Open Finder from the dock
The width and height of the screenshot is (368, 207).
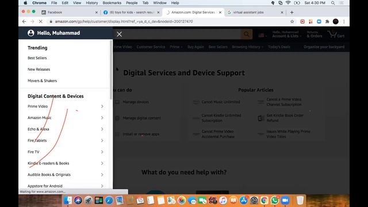point(68,200)
